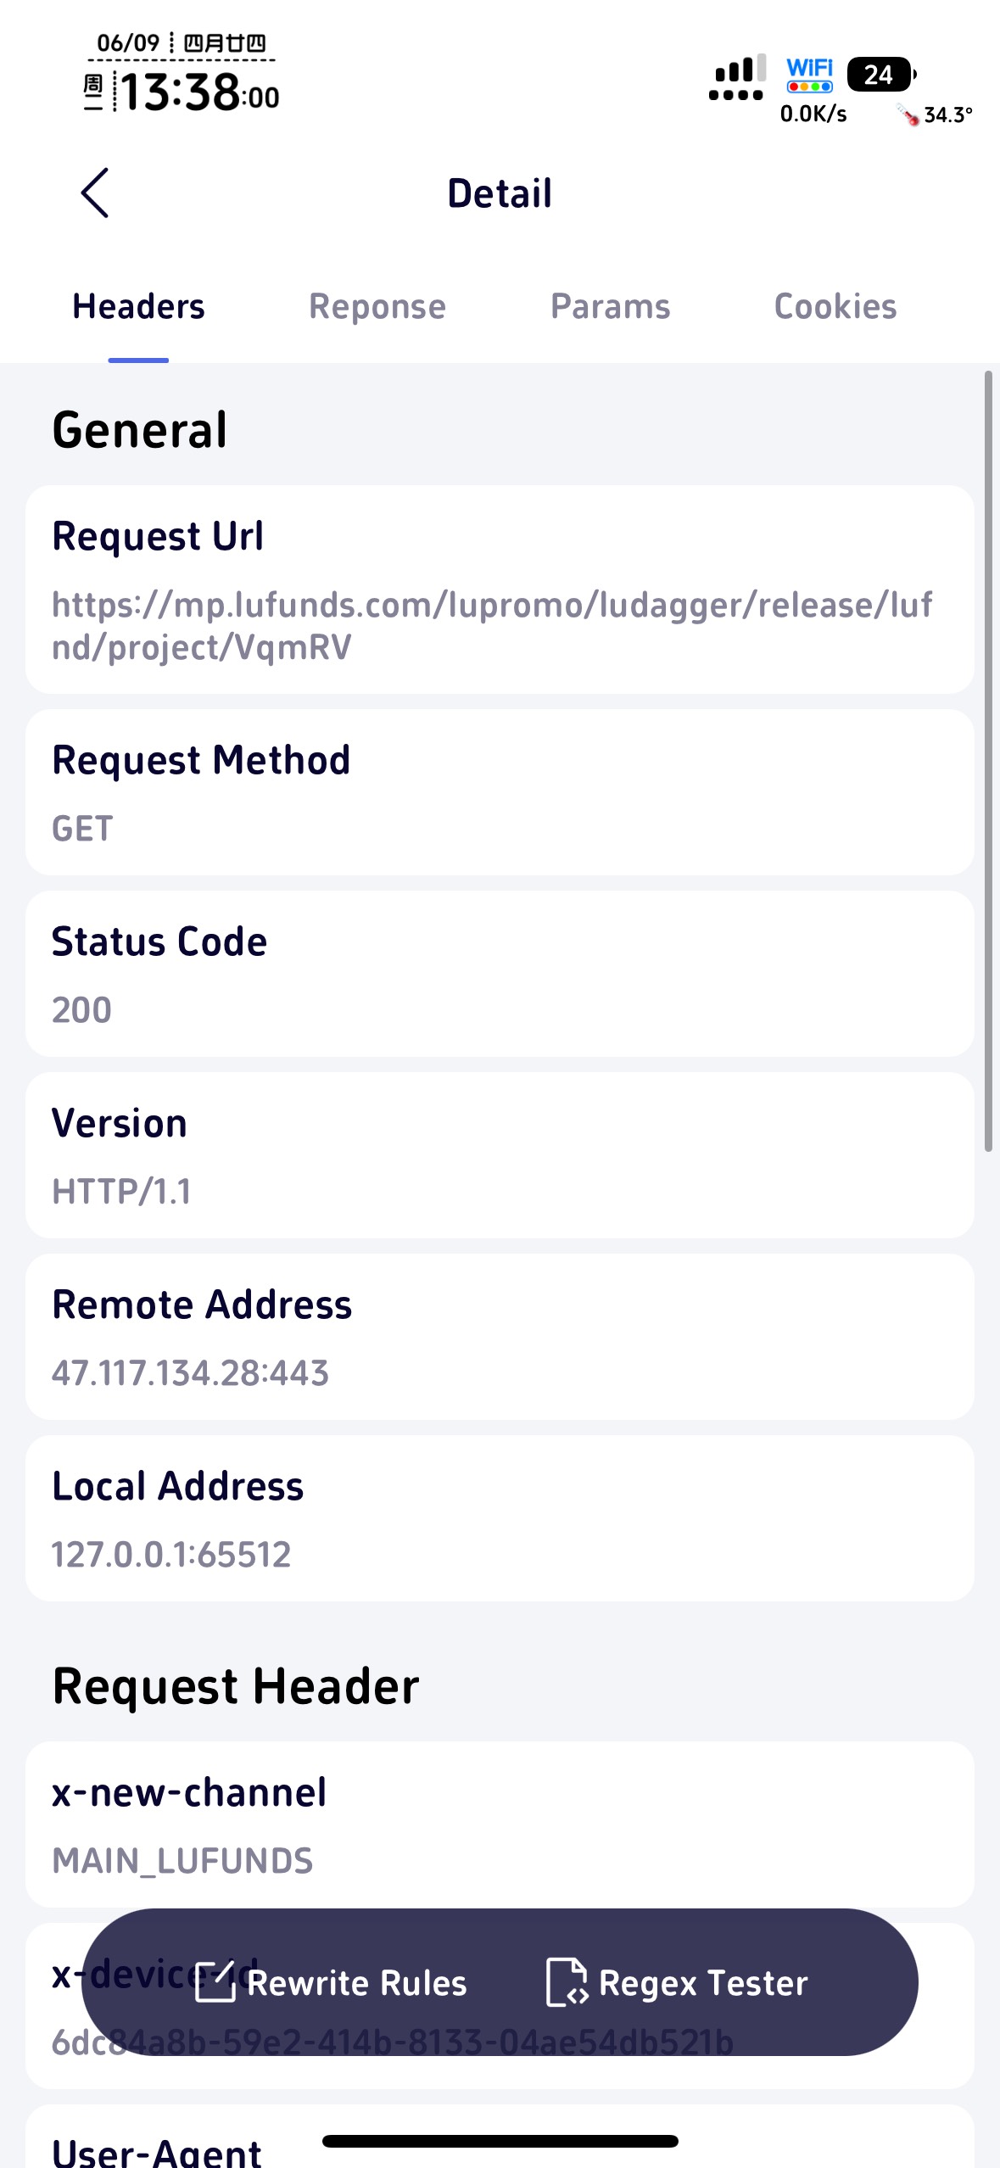The image size is (1000, 2168).
Task: Tap the Request Url link text
Action: click(492, 626)
